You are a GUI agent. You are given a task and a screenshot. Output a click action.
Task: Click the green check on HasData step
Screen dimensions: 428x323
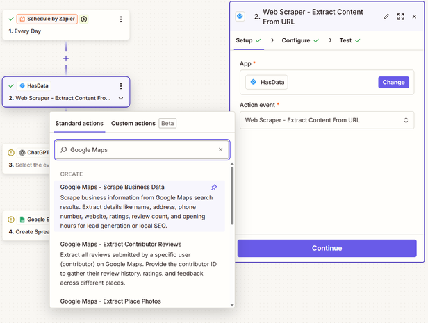[x=11, y=86]
